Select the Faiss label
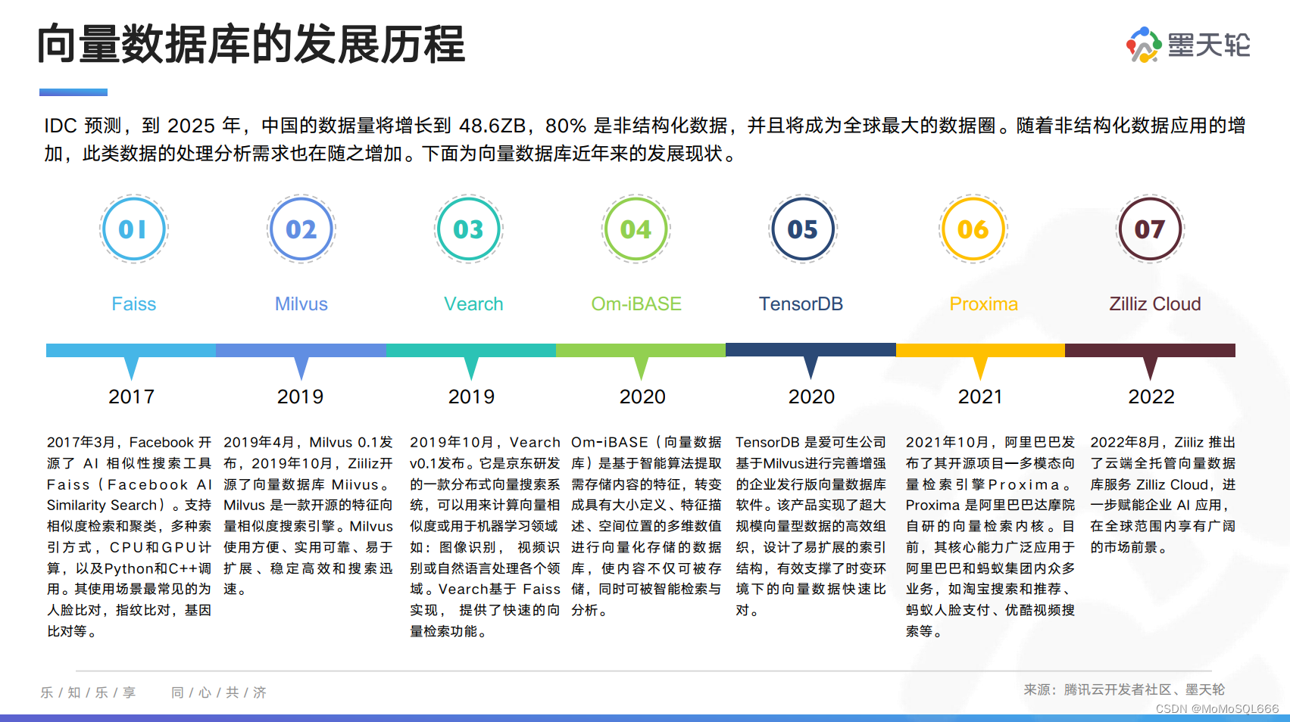 click(133, 304)
